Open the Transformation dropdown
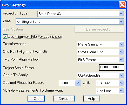The height and width of the screenshot is (105, 127). [x=121, y=44]
